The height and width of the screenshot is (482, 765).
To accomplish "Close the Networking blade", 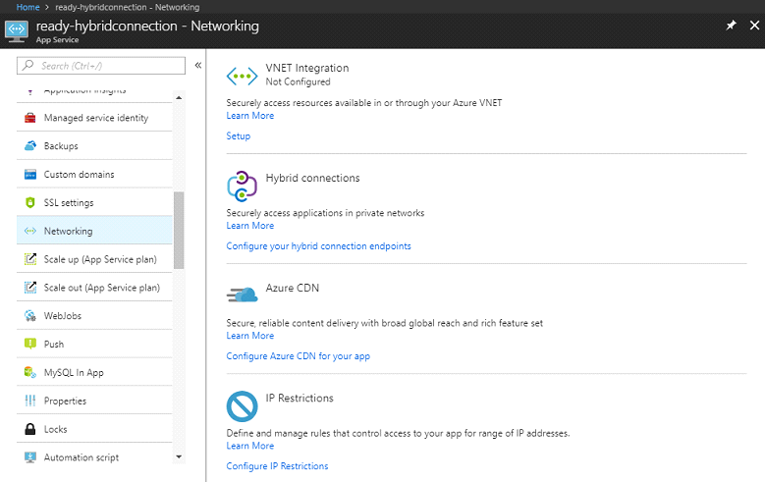I will tap(754, 26).
